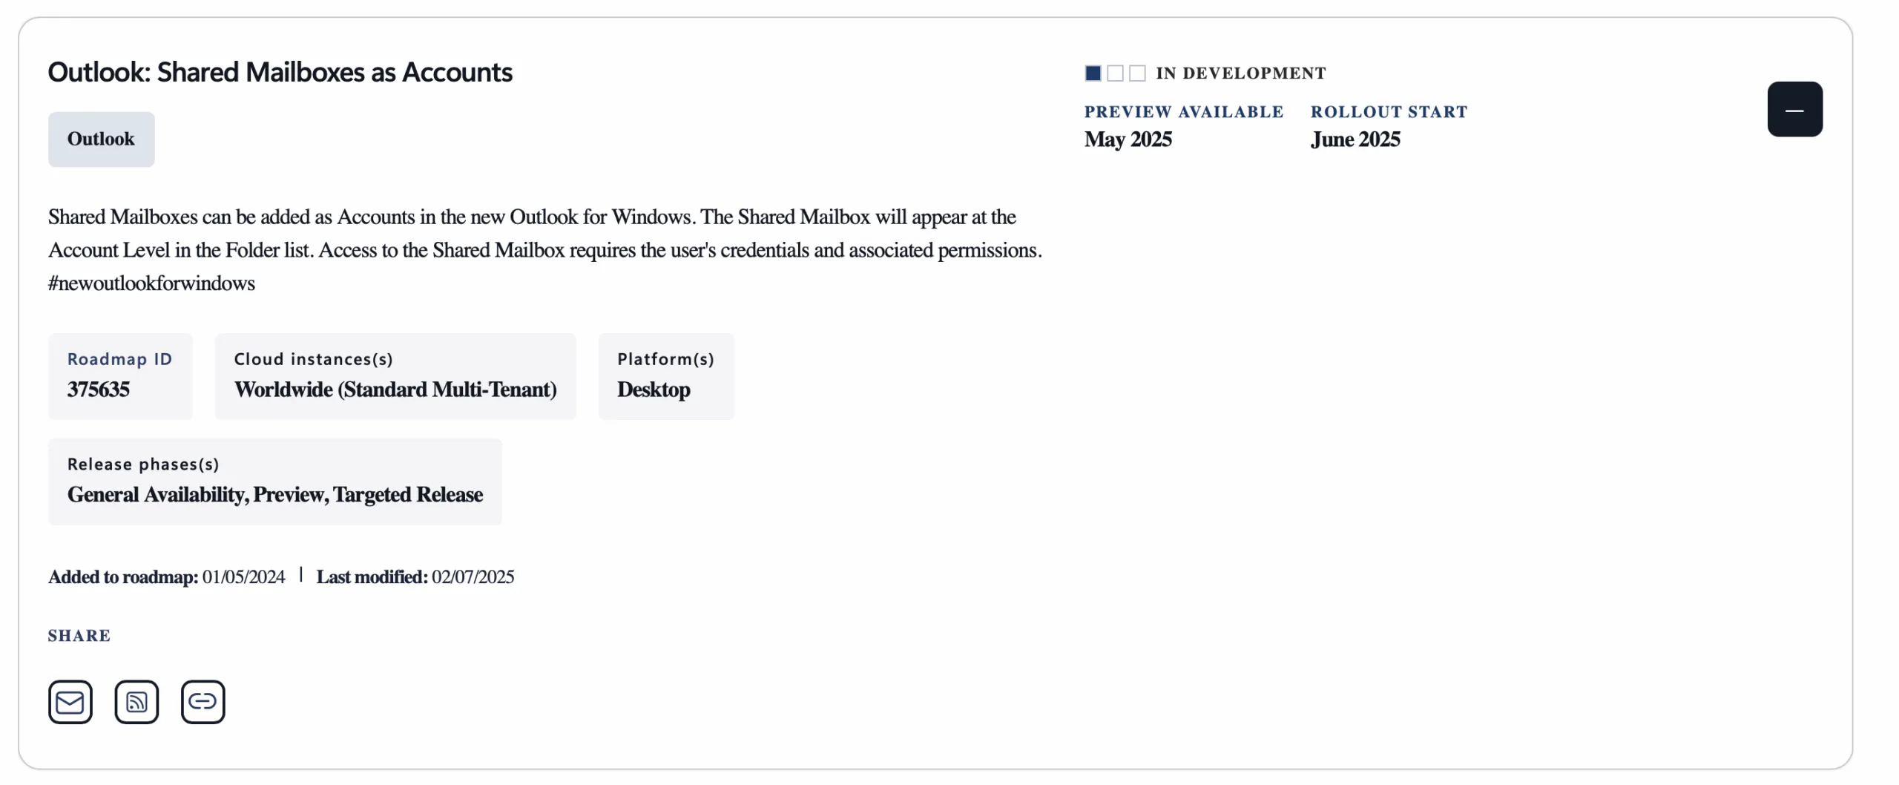This screenshot has height=785, width=1899.
Task: Click the Shared Mailboxes as Accounts title
Action: coord(280,73)
